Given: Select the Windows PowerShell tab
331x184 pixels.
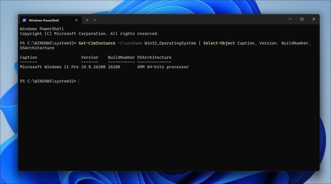Looking at the screenshot, I should [51, 20].
